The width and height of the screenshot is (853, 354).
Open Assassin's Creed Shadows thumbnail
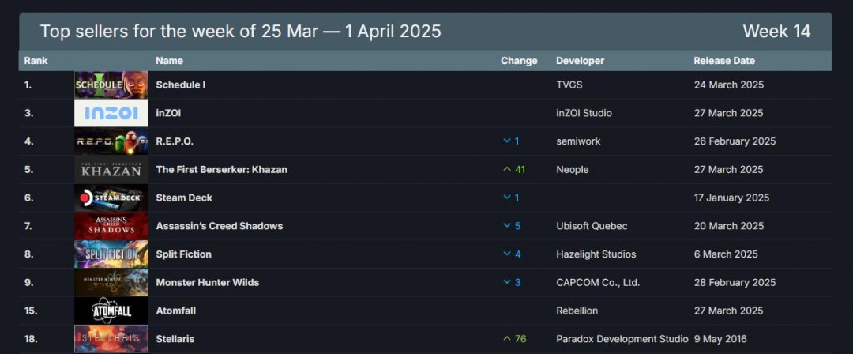tap(111, 226)
